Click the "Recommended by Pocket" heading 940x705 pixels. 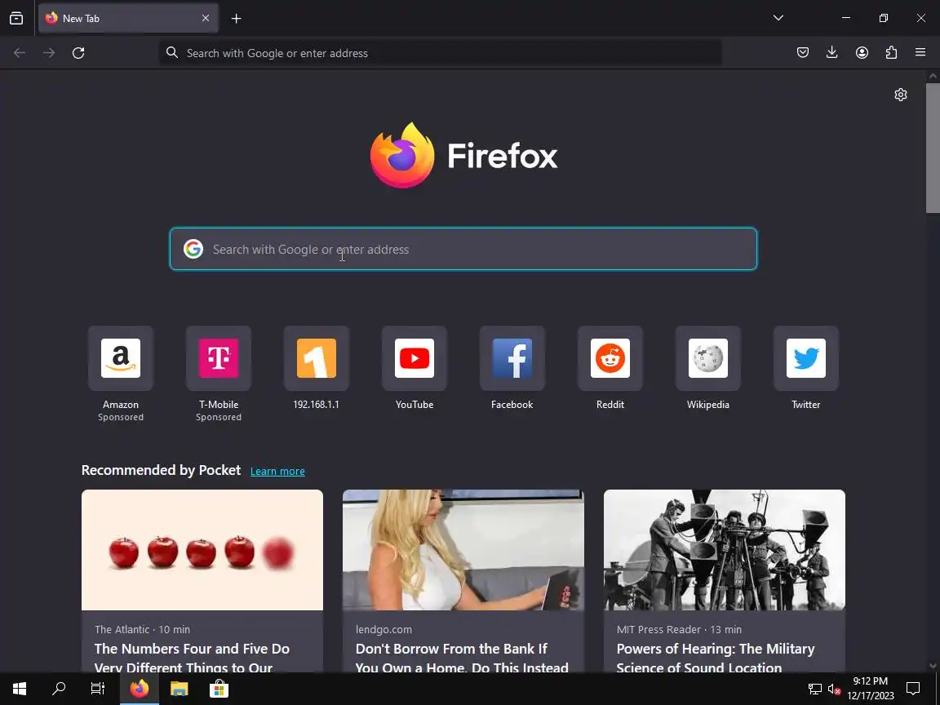click(x=161, y=470)
